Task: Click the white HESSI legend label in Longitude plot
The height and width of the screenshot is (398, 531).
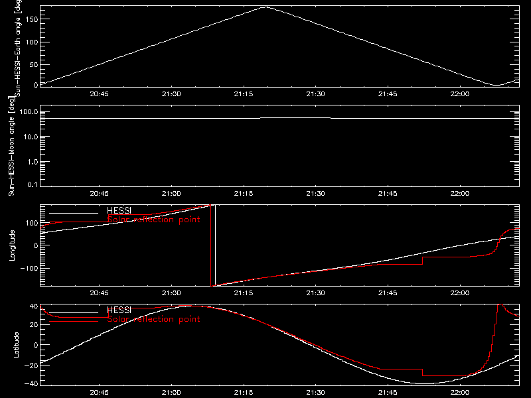Action: pos(119,210)
